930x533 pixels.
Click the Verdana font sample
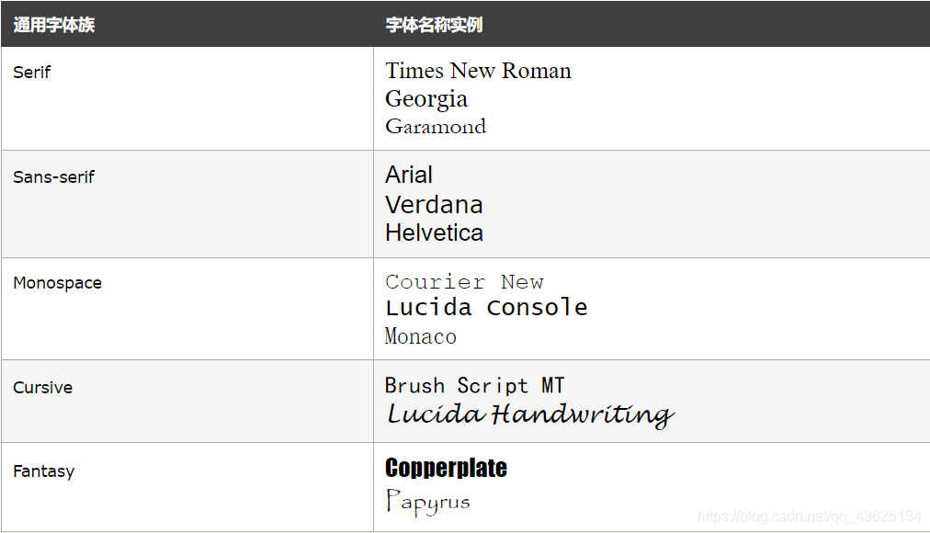(434, 205)
